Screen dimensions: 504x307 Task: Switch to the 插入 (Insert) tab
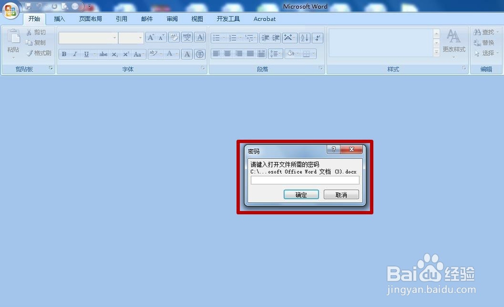click(59, 19)
